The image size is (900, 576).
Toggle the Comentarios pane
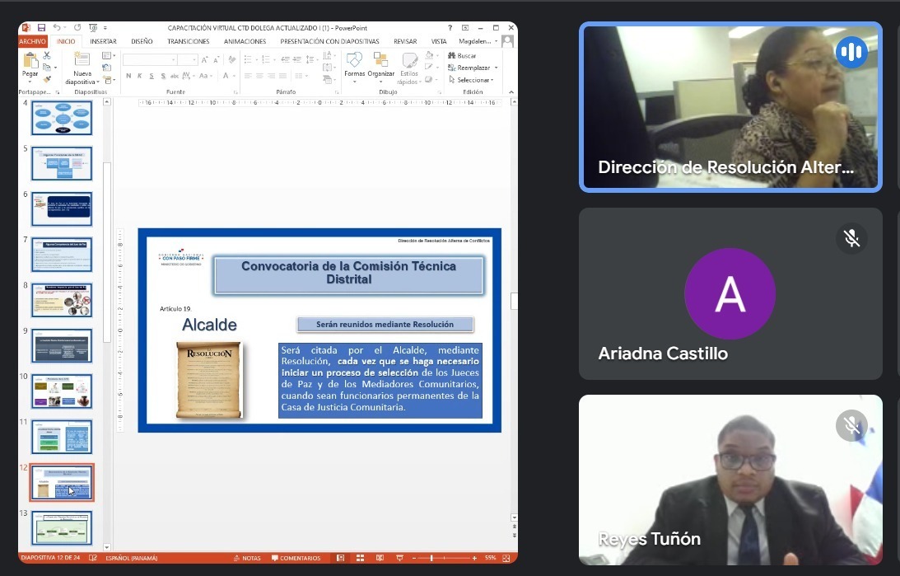[x=296, y=558]
